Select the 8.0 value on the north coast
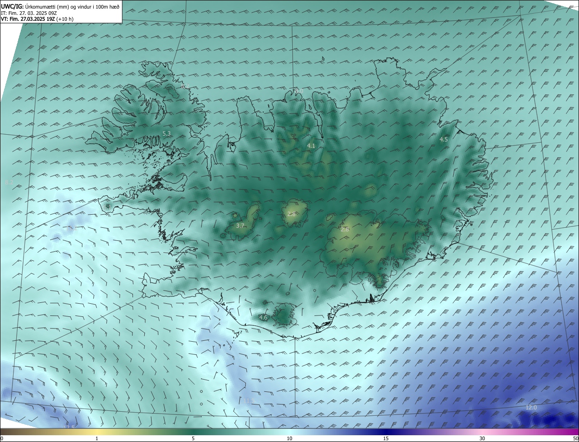579x442 pixels. point(299,91)
